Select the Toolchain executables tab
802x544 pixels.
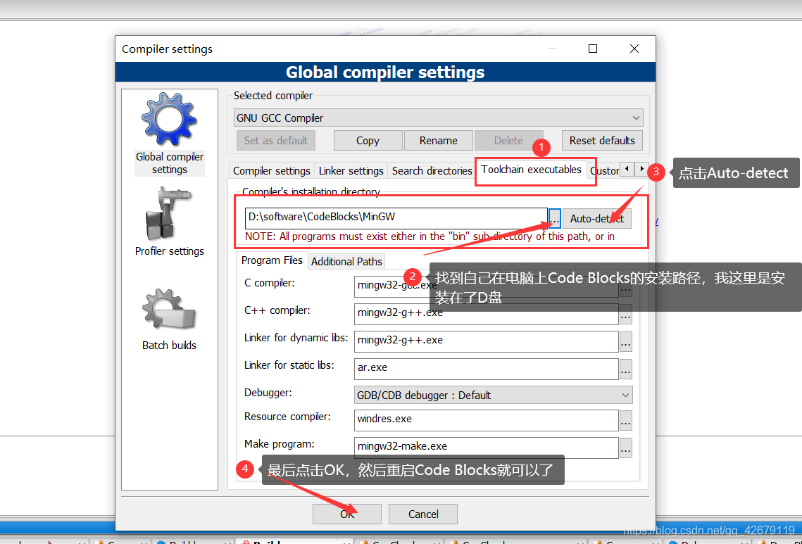532,170
